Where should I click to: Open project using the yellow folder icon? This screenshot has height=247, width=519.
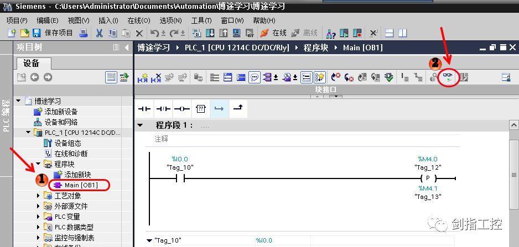click(x=25, y=33)
